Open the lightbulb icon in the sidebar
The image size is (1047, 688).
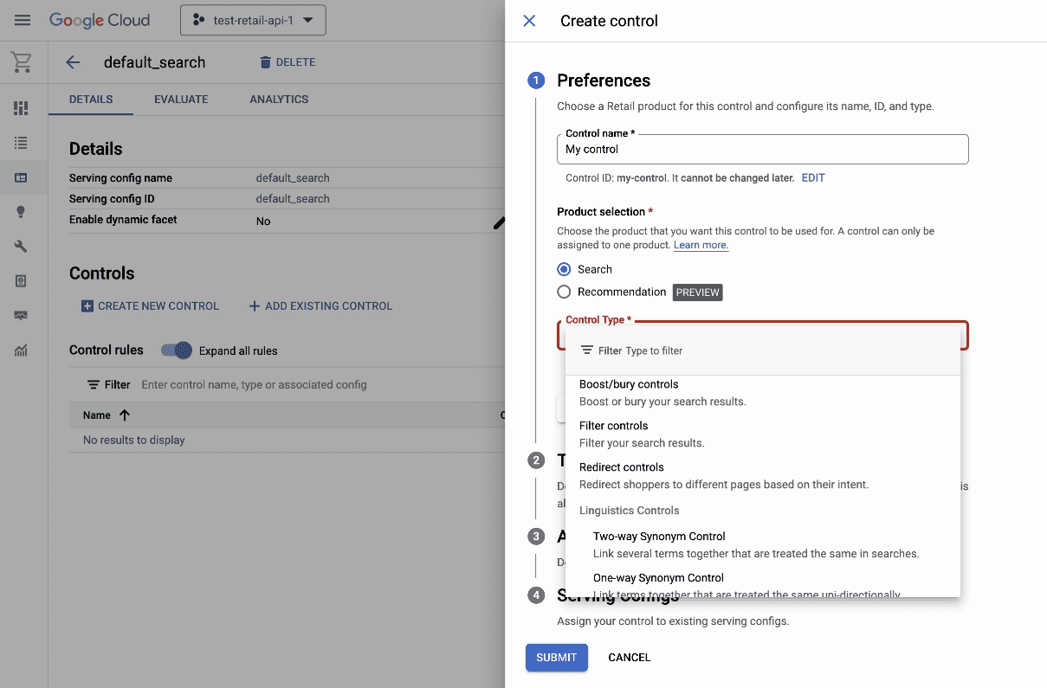pyautogui.click(x=21, y=212)
